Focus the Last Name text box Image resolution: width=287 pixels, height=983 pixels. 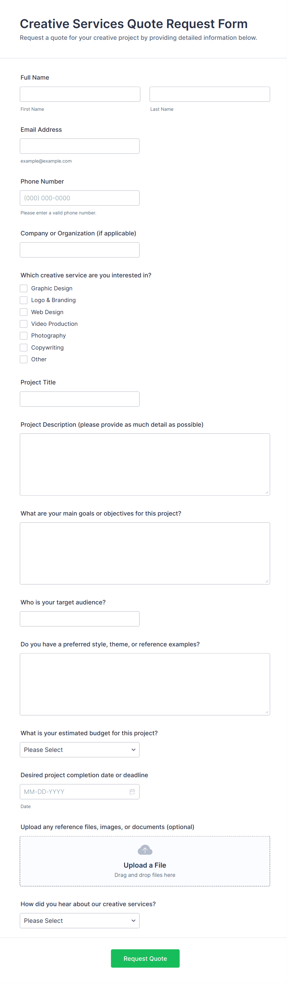tap(210, 94)
